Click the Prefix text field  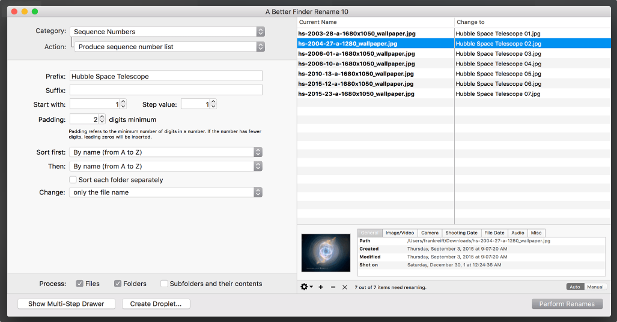point(166,76)
